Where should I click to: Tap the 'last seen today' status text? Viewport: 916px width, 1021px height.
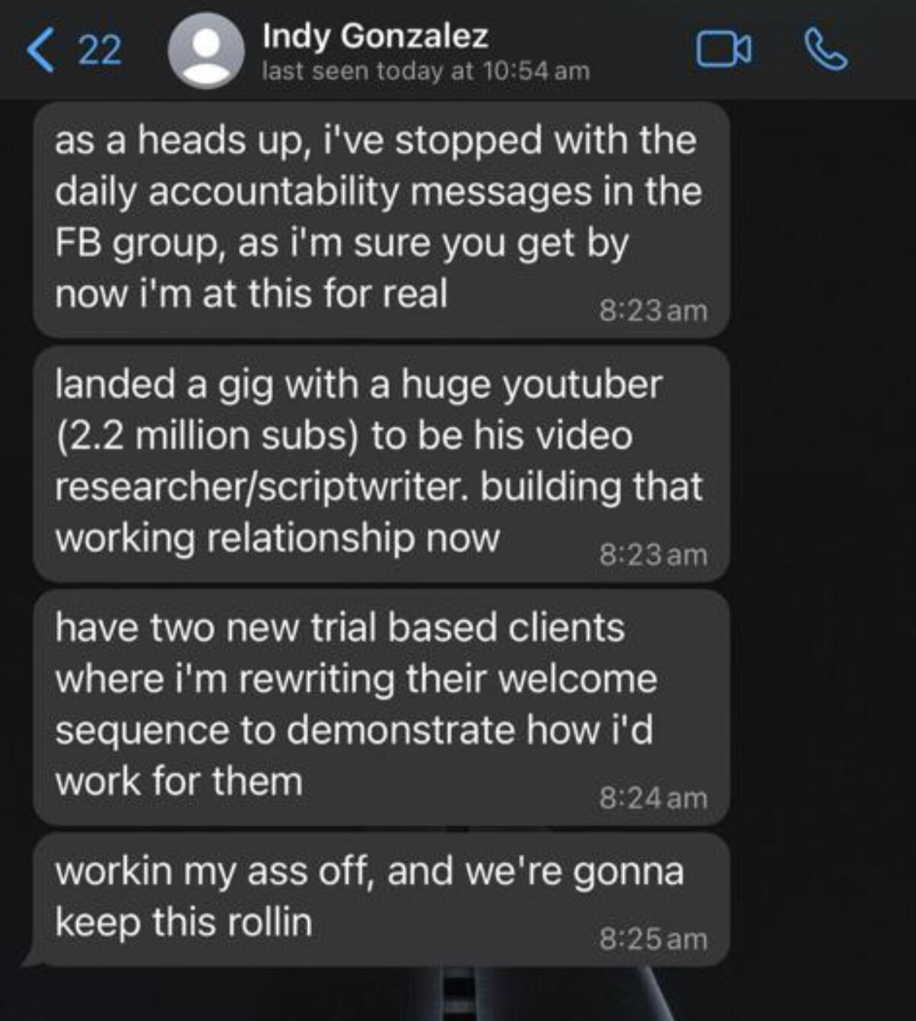click(x=425, y=72)
